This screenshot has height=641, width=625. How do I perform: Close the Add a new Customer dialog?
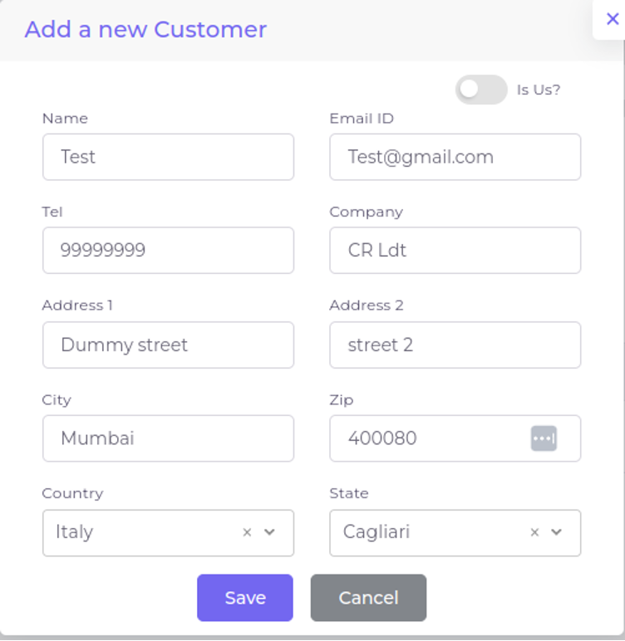click(x=613, y=19)
